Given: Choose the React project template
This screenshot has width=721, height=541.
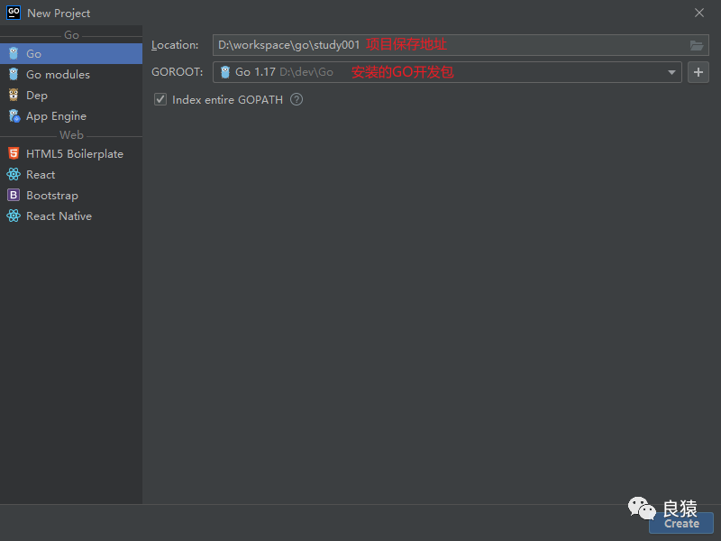Looking at the screenshot, I should [x=71, y=174].
